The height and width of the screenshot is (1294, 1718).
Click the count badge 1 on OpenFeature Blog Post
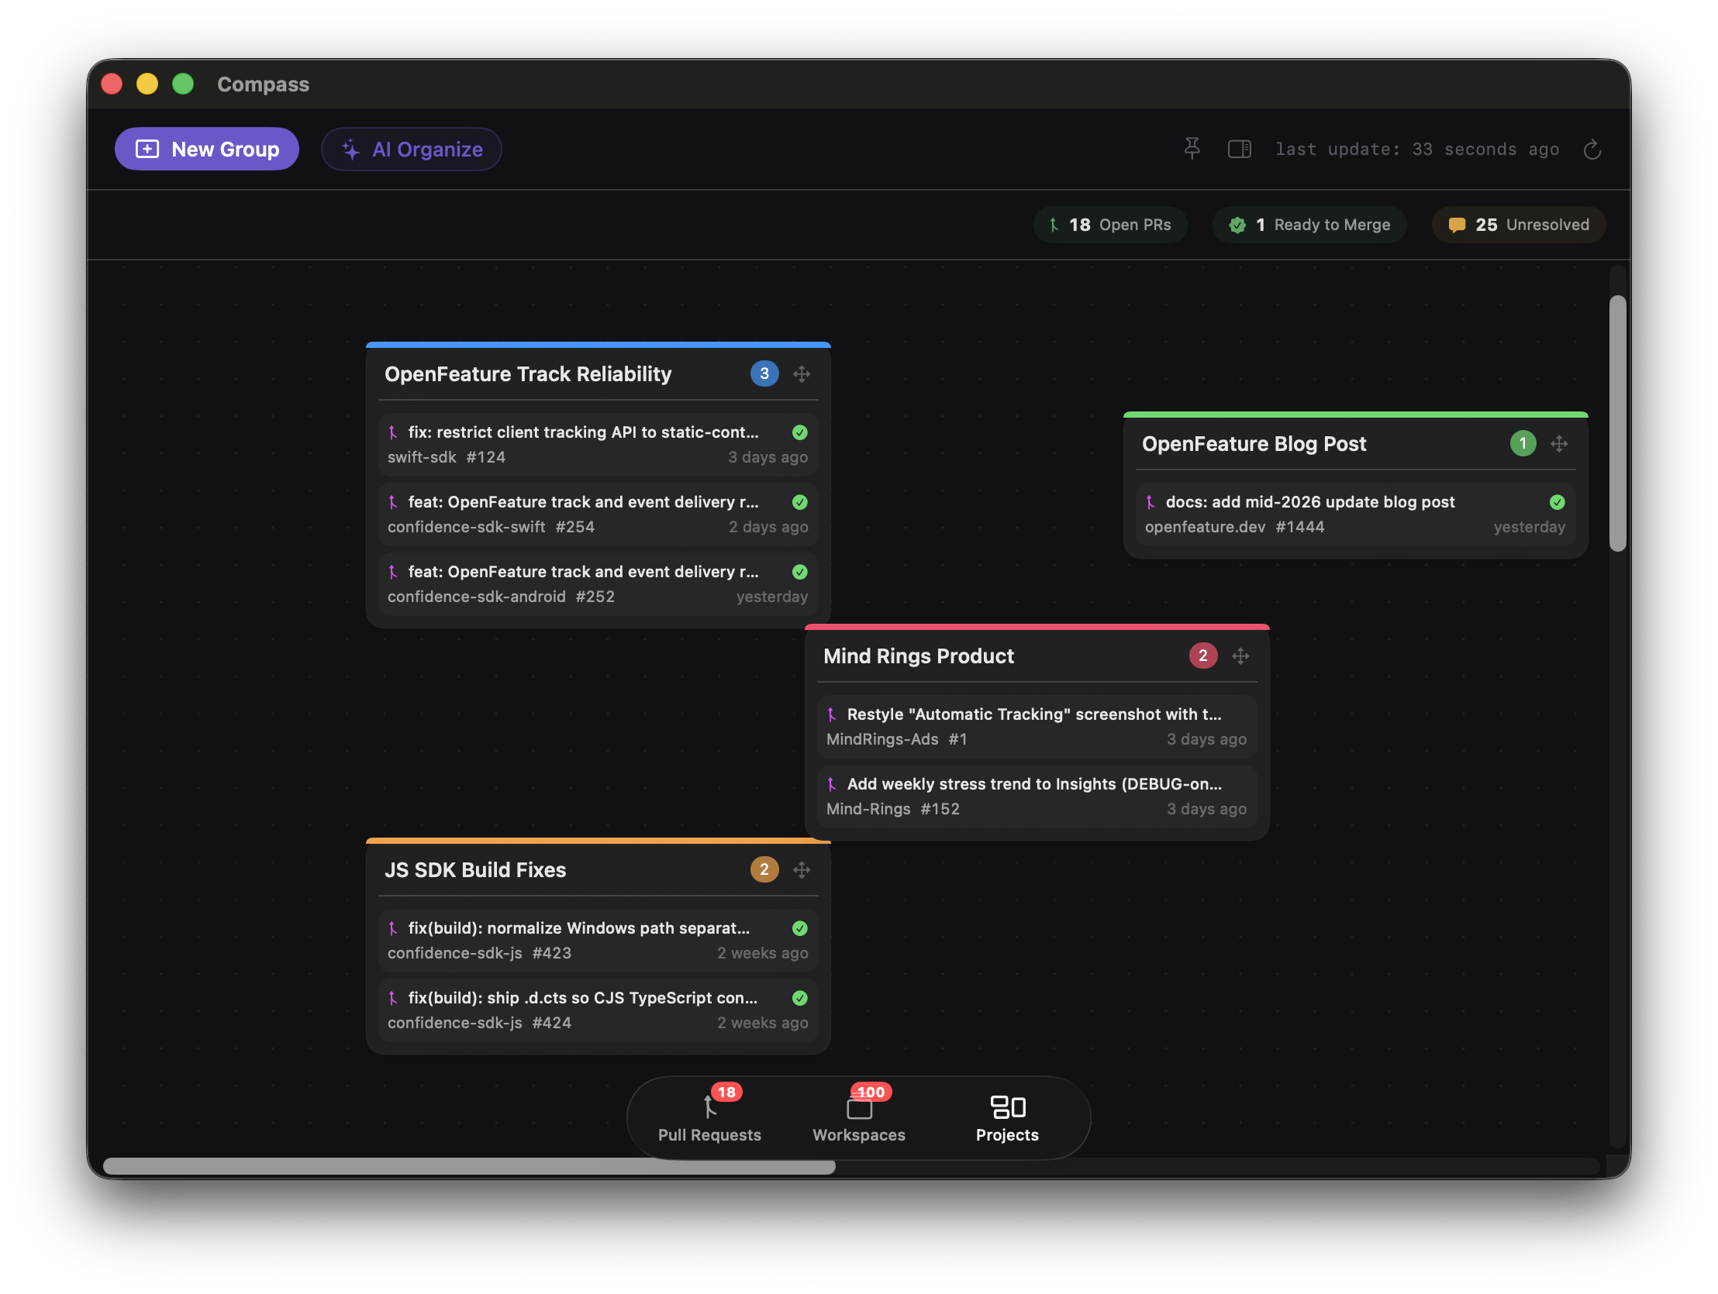(1523, 444)
